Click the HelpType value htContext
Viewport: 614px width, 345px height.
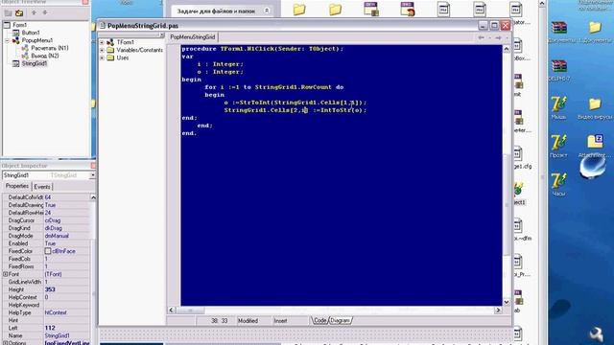tap(56, 312)
